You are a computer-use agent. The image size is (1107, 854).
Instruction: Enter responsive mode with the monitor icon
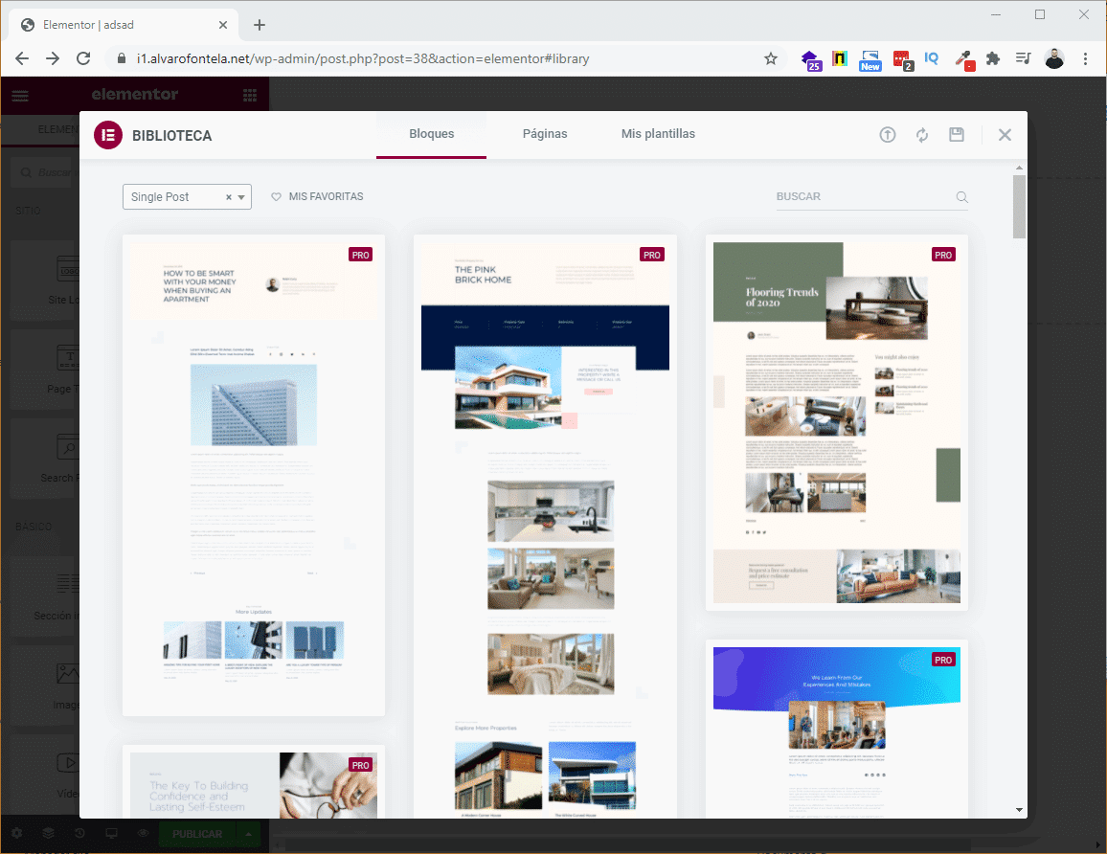click(x=111, y=833)
